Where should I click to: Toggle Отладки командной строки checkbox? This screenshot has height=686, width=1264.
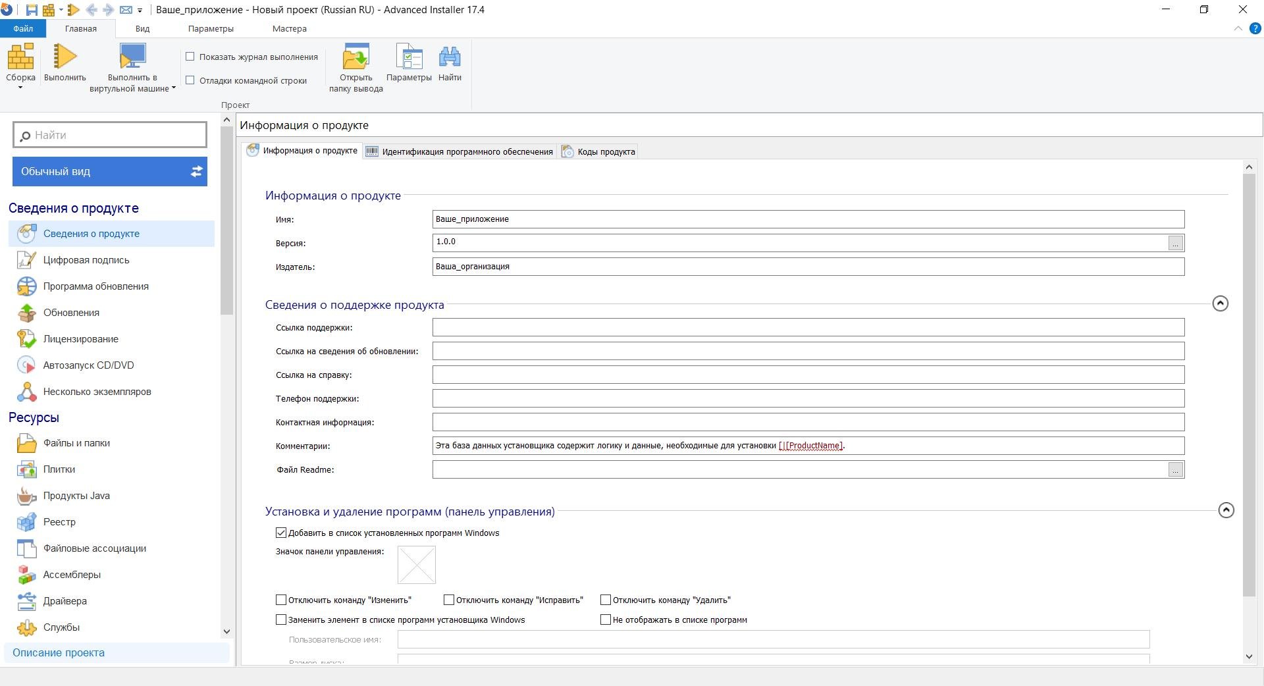(x=190, y=80)
